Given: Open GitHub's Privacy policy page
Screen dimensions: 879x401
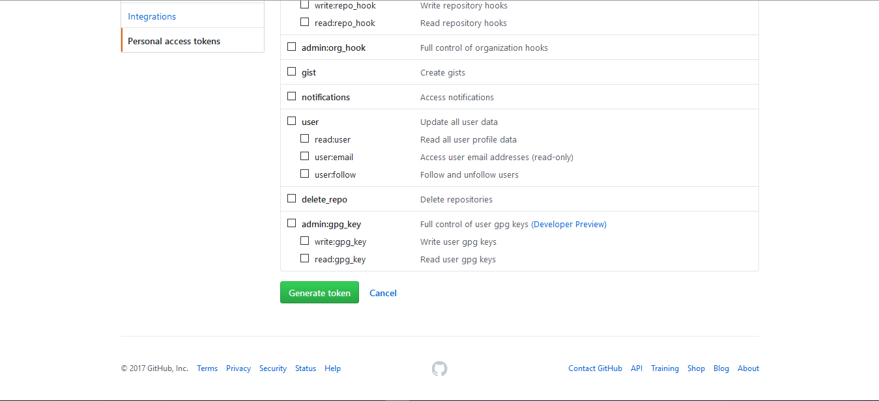Looking at the screenshot, I should (238, 368).
